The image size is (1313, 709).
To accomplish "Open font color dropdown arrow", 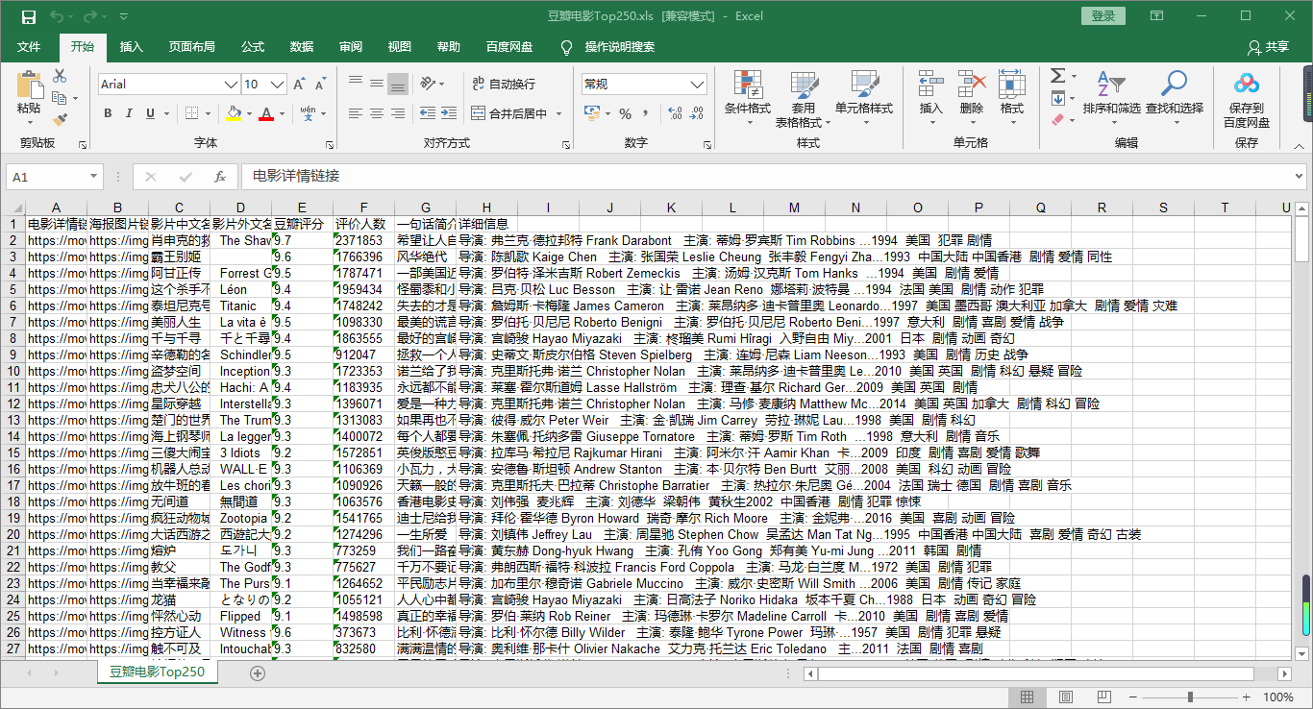I will pyautogui.click(x=282, y=113).
